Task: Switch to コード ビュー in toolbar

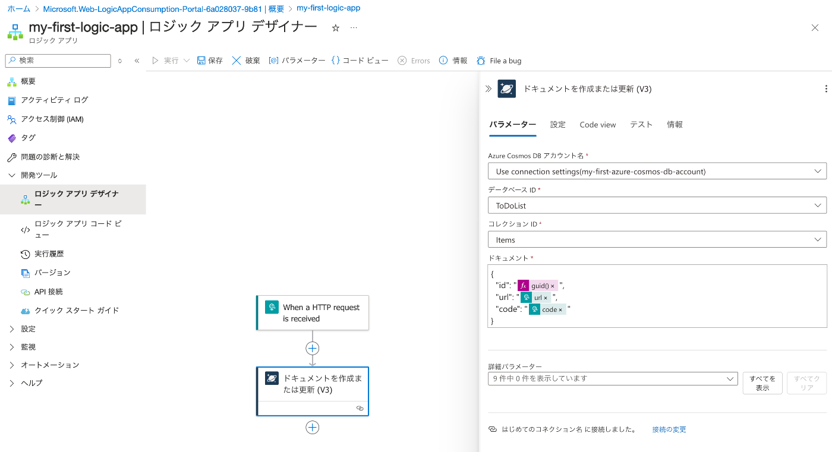Action: coord(360,61)
